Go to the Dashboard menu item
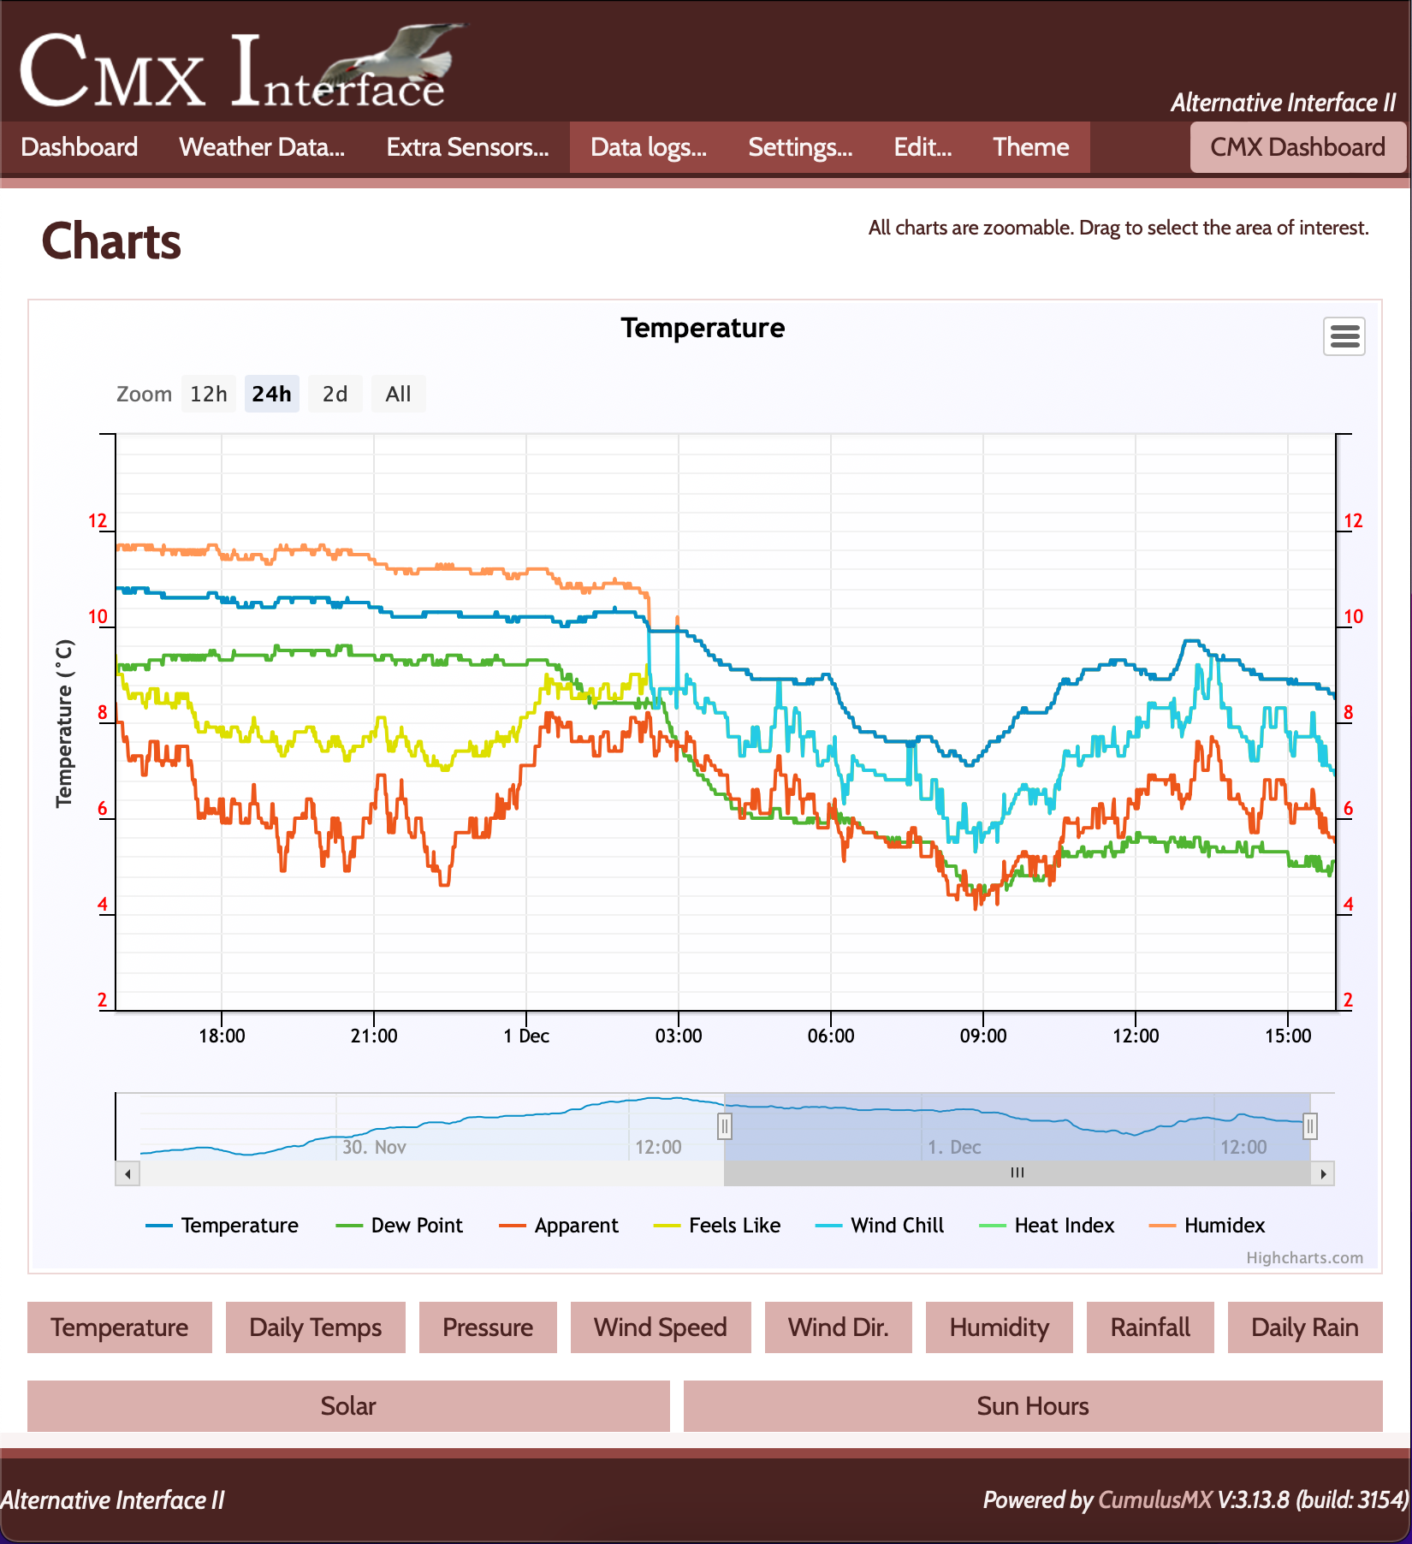Viewport: 1412px width, 1544px height. 79,147
